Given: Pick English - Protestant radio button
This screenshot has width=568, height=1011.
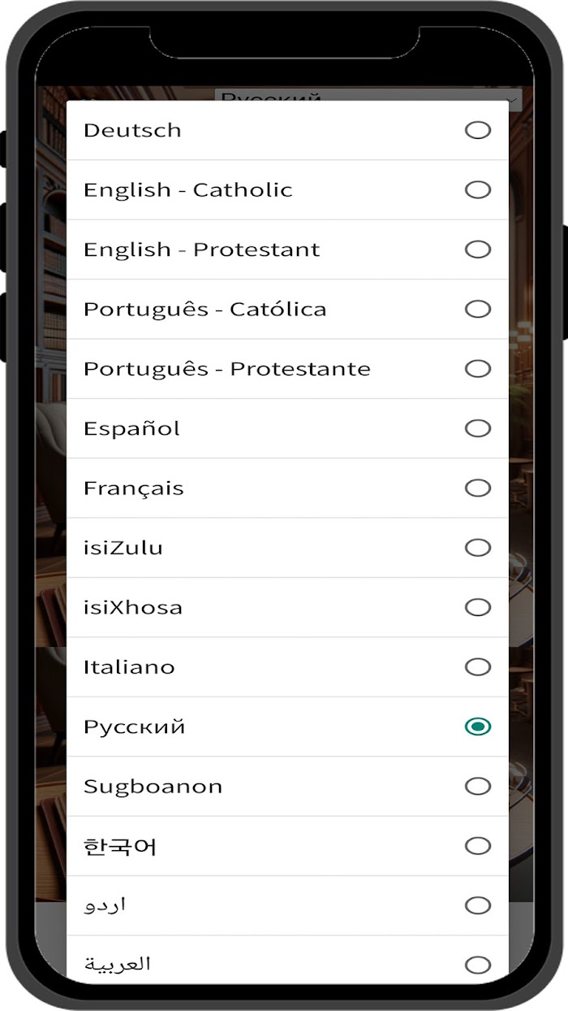Looking at the screenshot, I should pyautogui.click(x=478, y=249).
